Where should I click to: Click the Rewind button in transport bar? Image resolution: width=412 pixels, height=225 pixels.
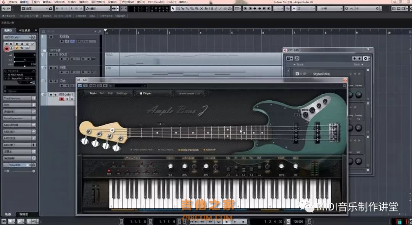(x=202, y=222)
